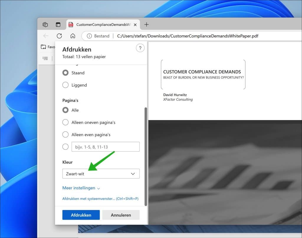Reload the page with the refresh icon
This screenshot has width=302, height=238.
[x=59, y=36]
